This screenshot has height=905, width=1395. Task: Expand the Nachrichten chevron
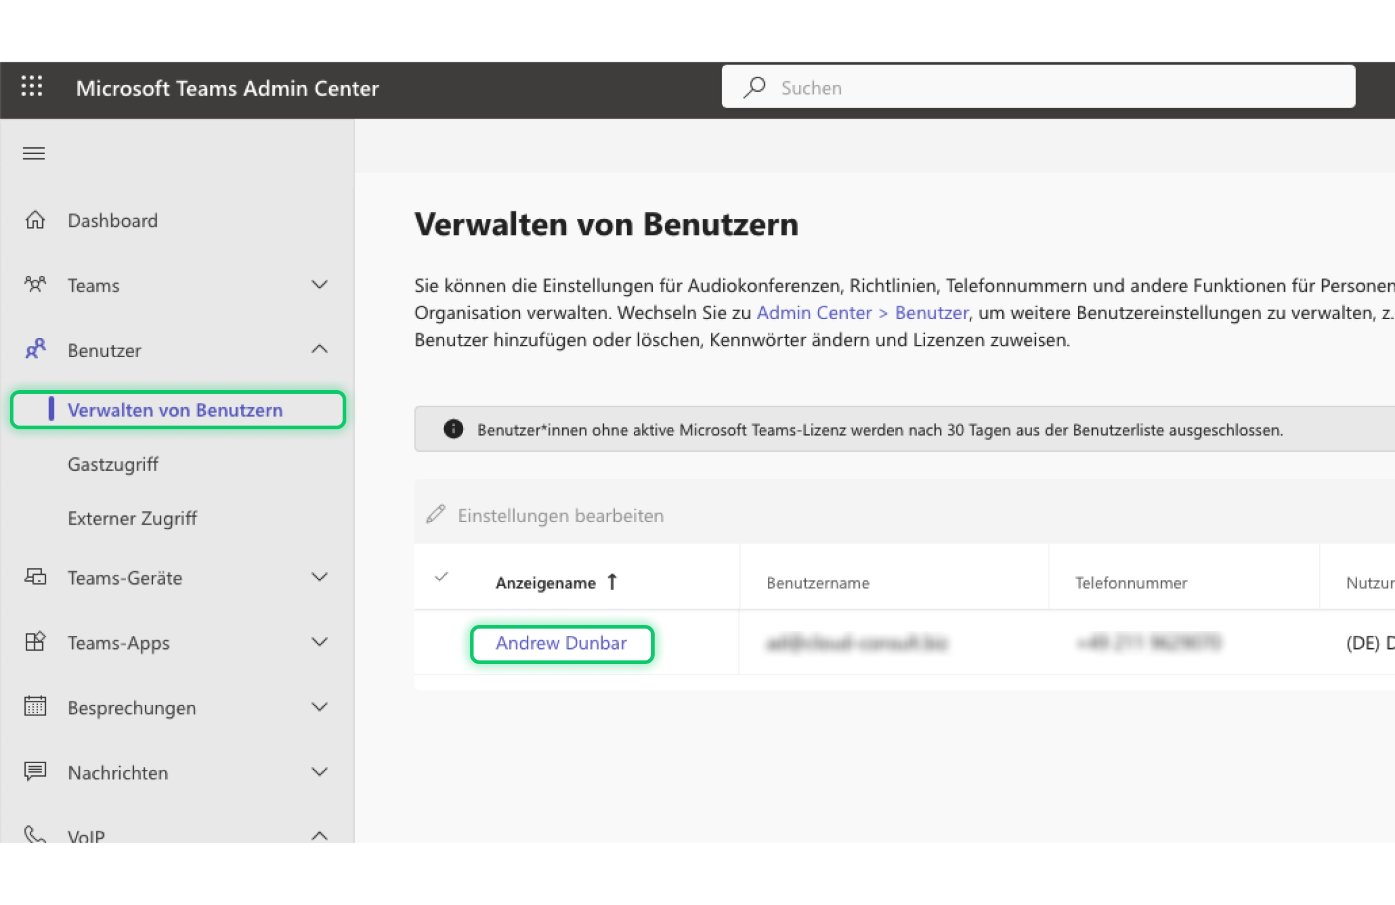319,772
